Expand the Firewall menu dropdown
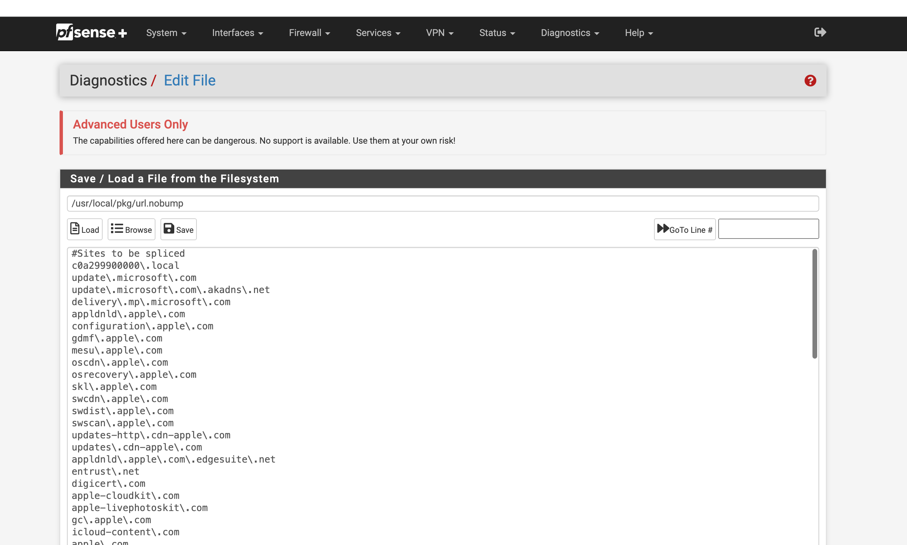907x545 pixels. (309, 33)
